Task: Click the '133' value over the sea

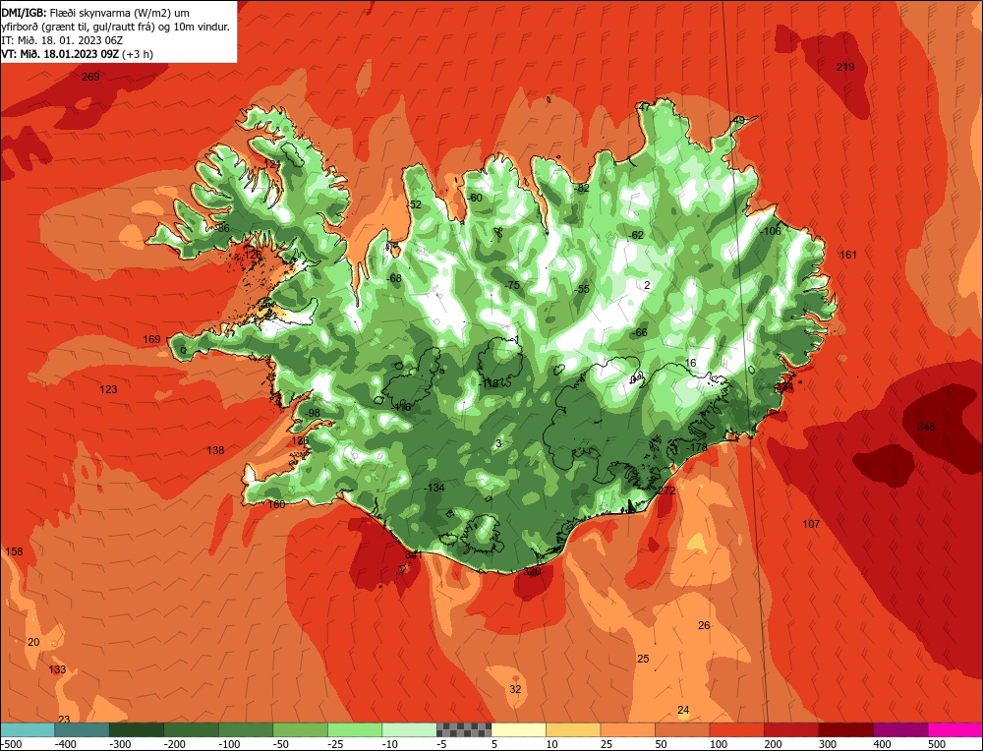Action: pos(57,669)
